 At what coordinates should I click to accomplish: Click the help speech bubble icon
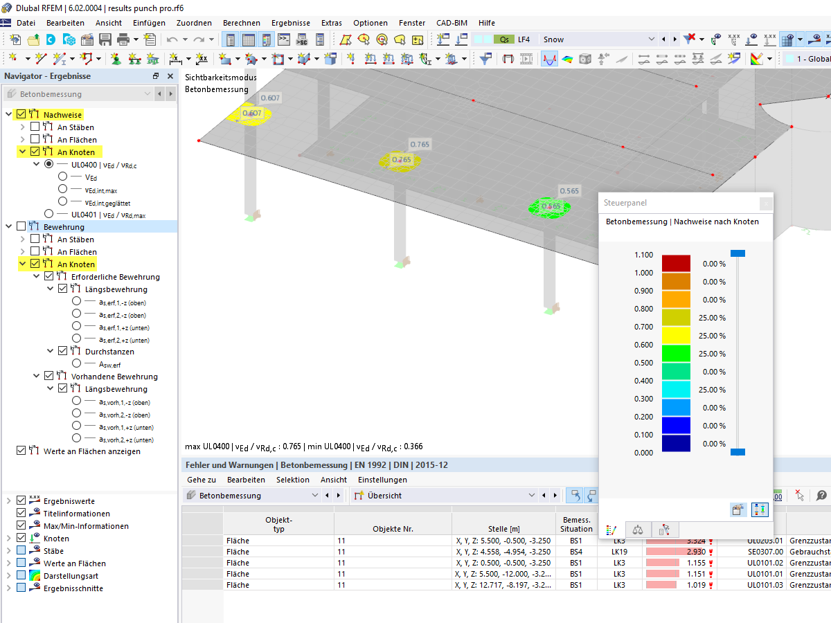pos(821,495)
